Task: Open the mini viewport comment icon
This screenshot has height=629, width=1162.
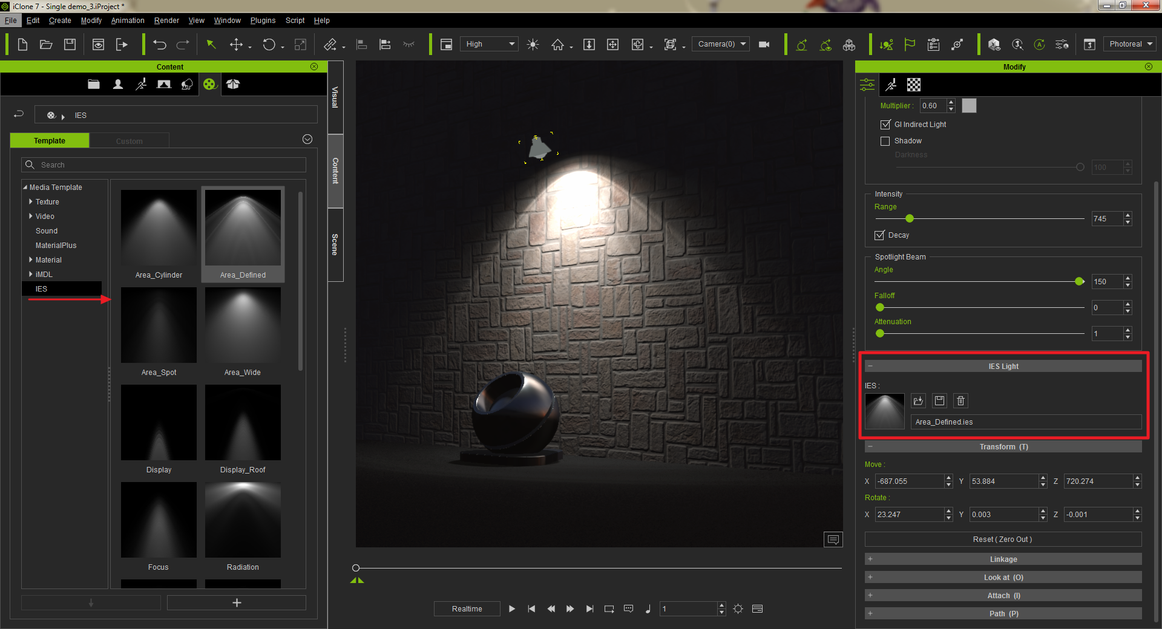Action: 833,539
